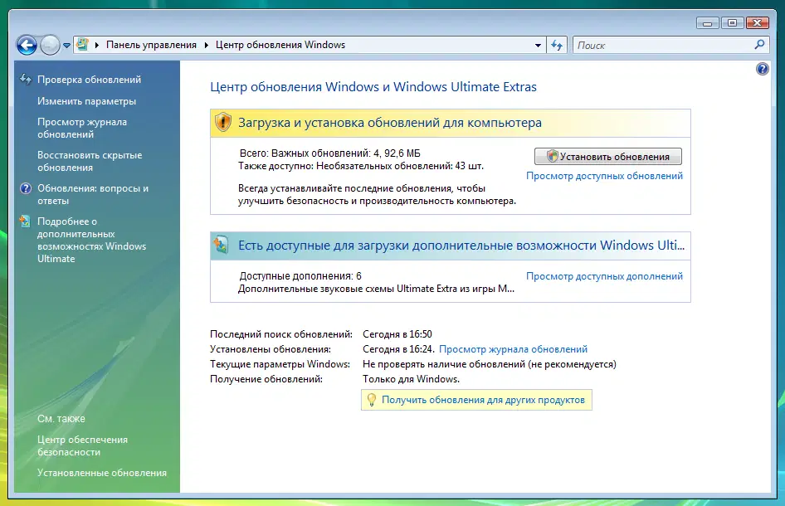Minimize the Windows Update window
The width and height of the screenshot is (785, 506).
[x=707, y=23]
